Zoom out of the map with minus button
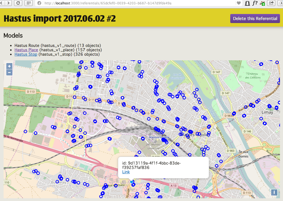 pyautogui.click(x=9, y=72)
